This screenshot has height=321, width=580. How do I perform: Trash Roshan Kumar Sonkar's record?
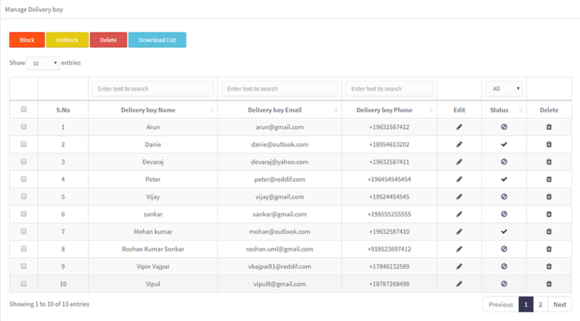click(x=549, y=249)
